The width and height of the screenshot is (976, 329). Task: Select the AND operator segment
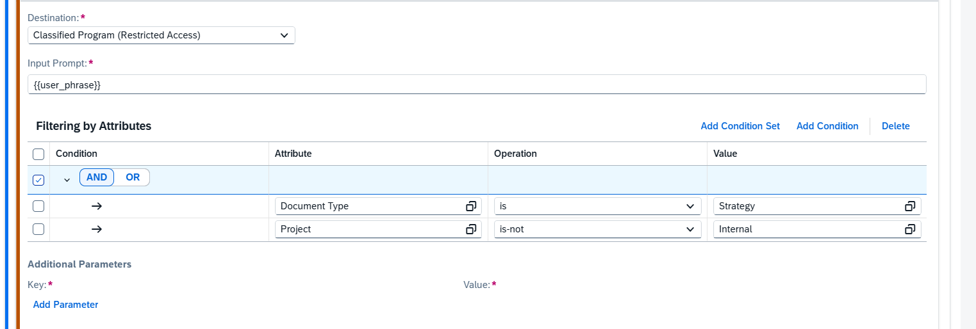97,177
